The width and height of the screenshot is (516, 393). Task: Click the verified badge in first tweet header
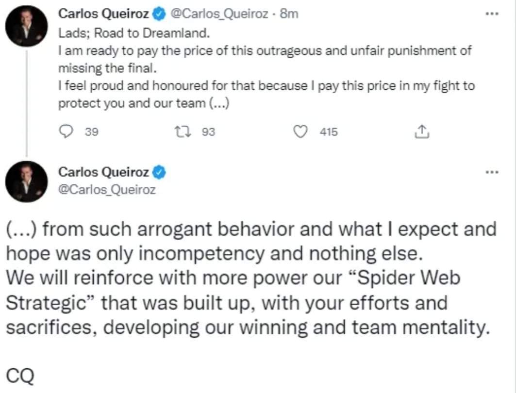click(x=159, y=14)
